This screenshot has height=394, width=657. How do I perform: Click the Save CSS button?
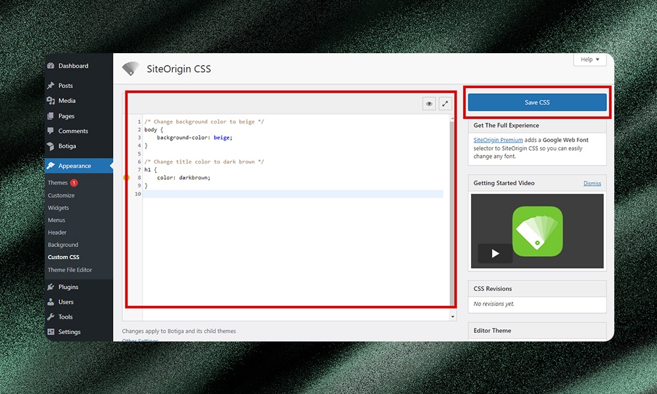[537, 102]
